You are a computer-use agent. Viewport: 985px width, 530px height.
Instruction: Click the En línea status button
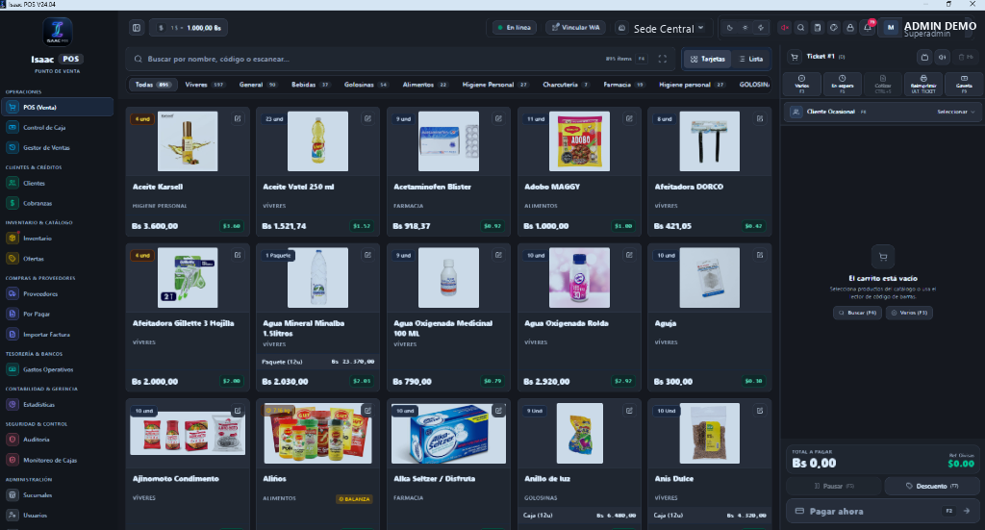[514, 28]
